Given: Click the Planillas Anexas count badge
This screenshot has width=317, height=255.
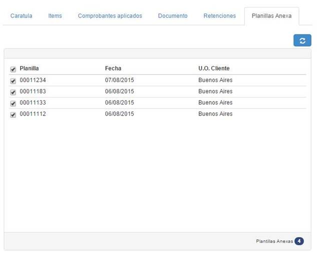Looking at the screenshot, I should (299, 241).
